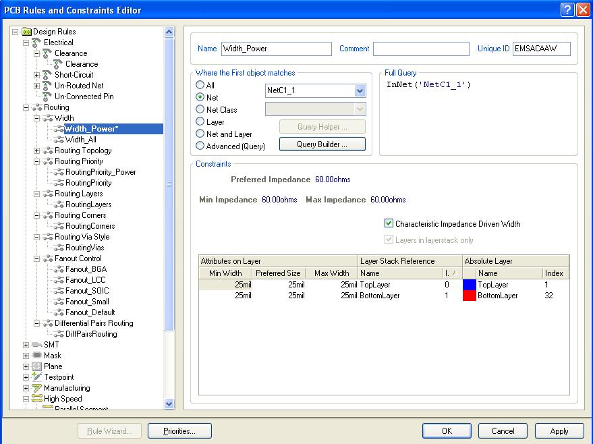Click into the Comment text field
The image size is (593, 444).
[420, 49]
